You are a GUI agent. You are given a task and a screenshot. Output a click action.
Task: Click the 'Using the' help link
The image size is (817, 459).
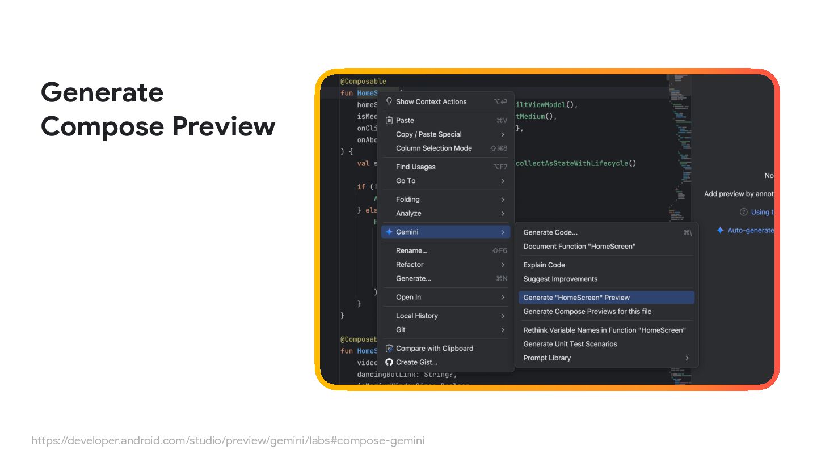[763, 212]
